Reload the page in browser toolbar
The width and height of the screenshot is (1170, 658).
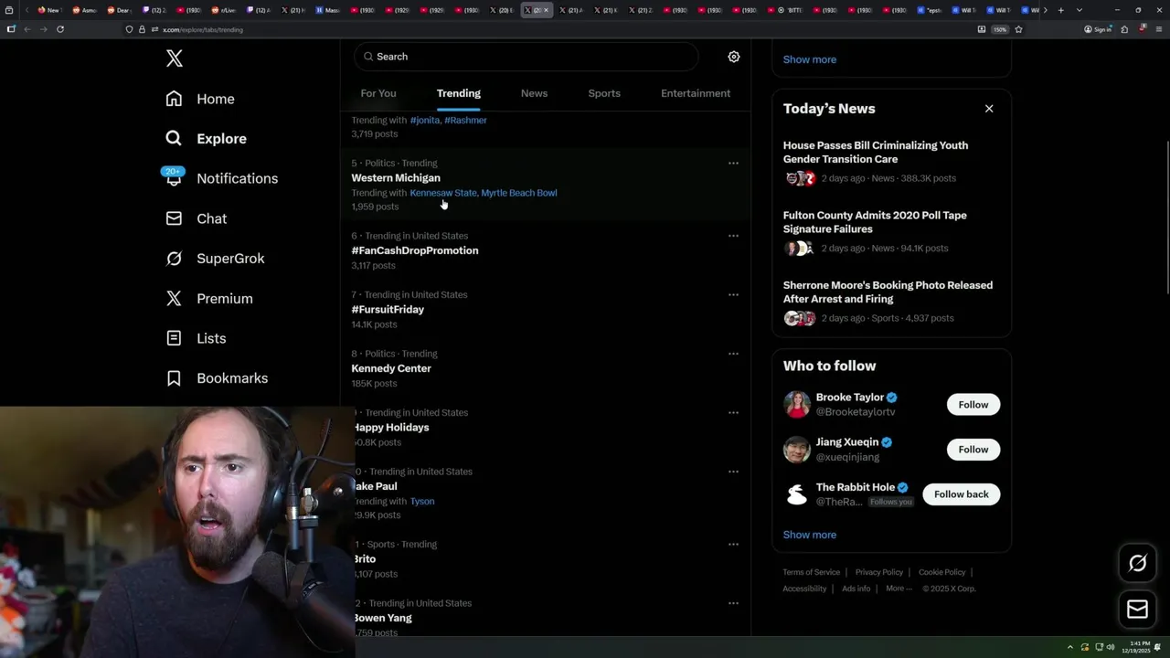click(60, 29)
